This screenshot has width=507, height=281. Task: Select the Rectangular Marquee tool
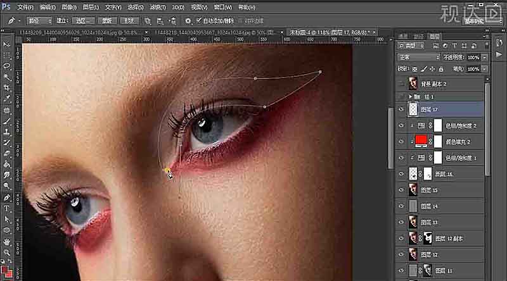tap(6, 55)
